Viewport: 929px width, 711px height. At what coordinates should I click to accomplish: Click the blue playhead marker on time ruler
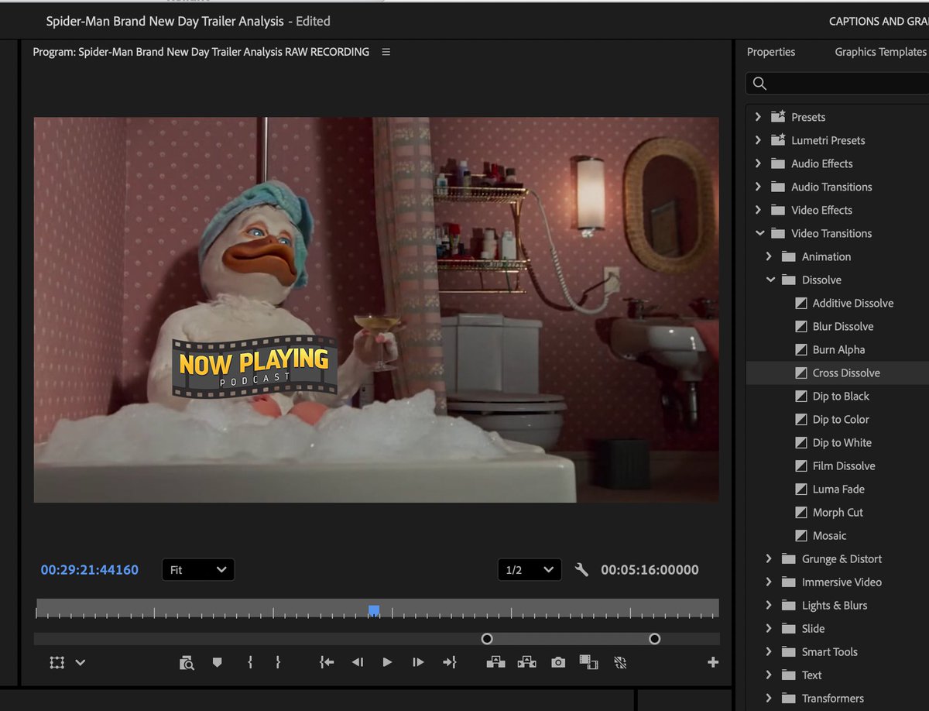tap(374, 611)
